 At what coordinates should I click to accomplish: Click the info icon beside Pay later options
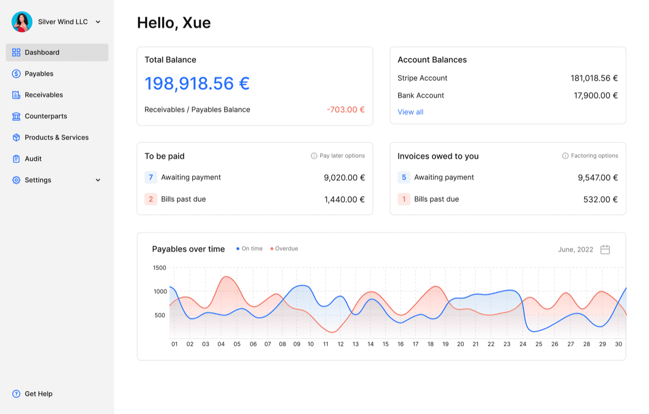point(314,156)
